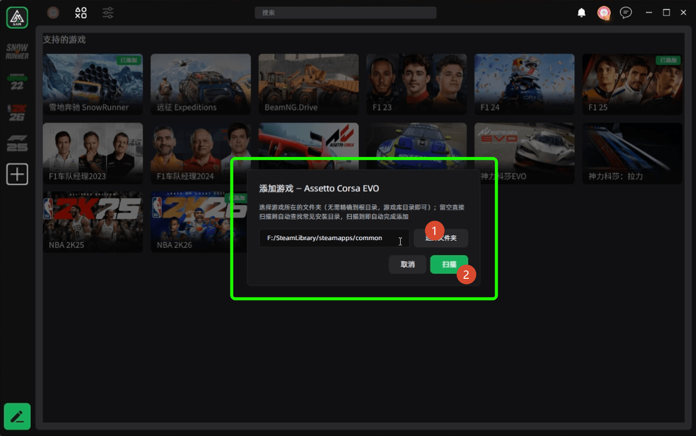The width and height of the screenshot is (696, 436).
Task: Open the BeamNG.Drive game card
Action: click(x=309, y=84)
